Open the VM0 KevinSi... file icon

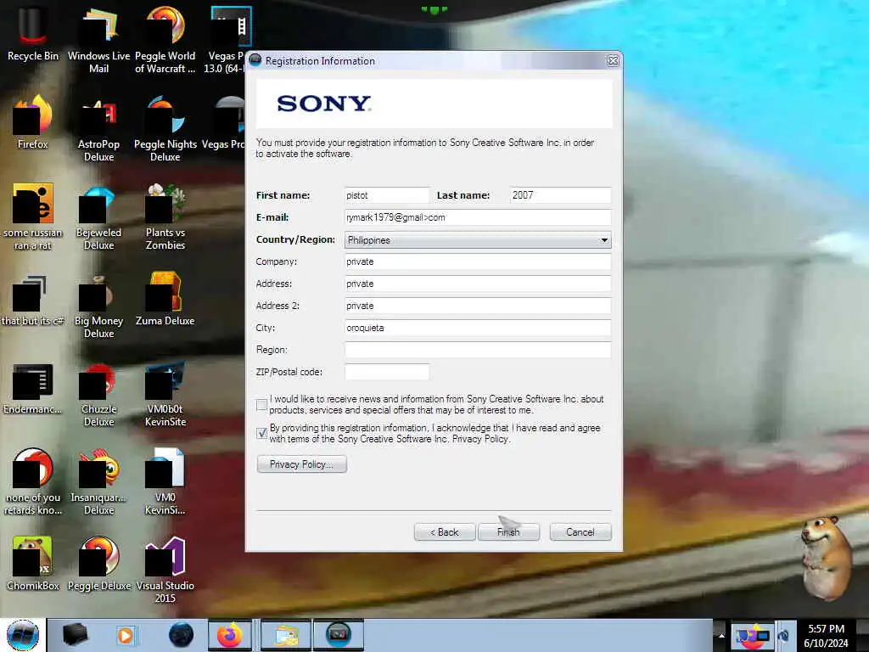[165, 481]
